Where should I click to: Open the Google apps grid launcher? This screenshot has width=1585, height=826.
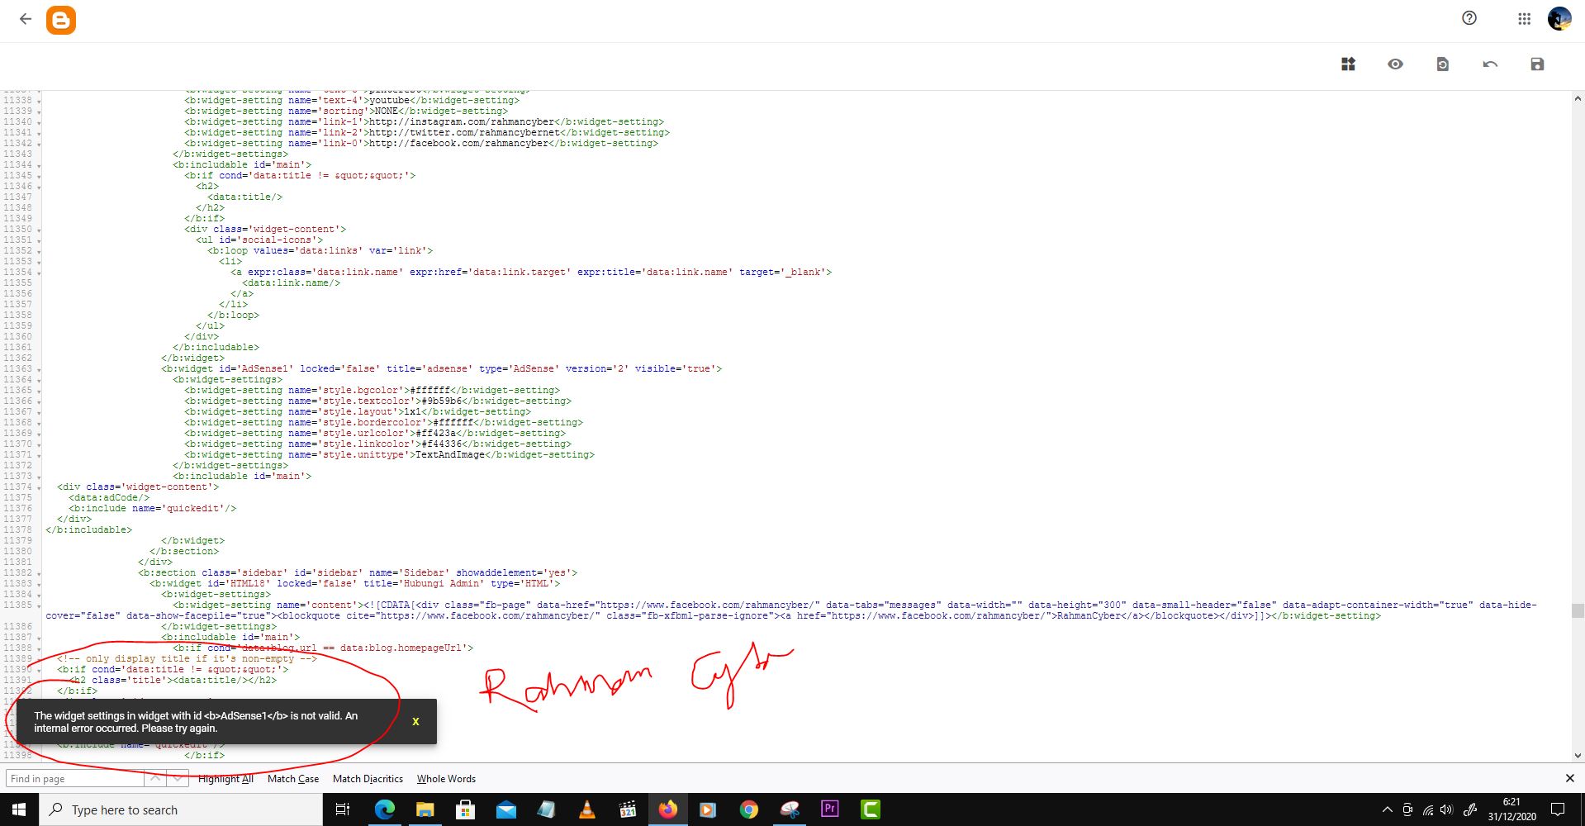pyautogui.click(x=1525, y=19)
